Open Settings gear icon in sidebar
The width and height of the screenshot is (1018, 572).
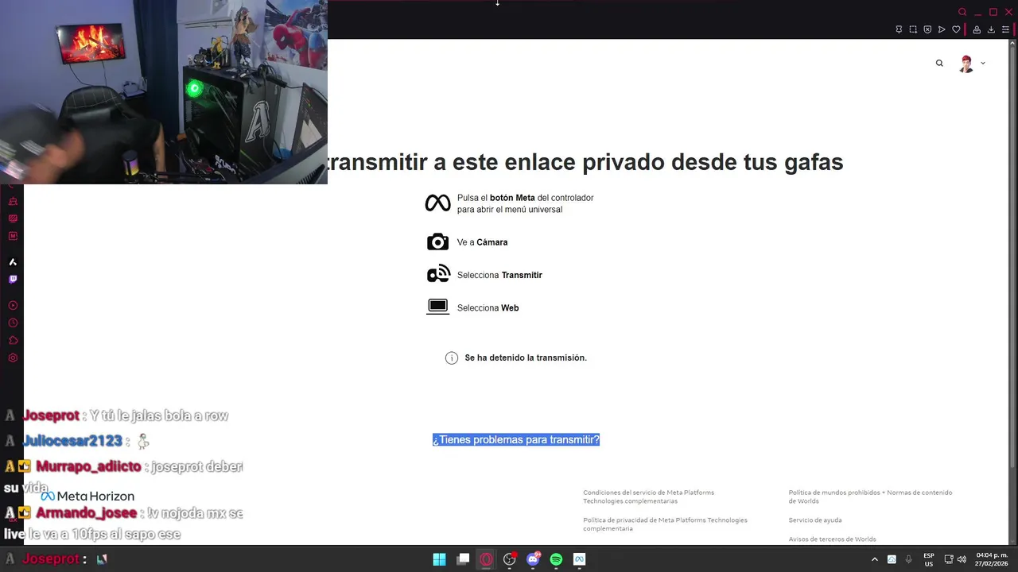[13, 357]
